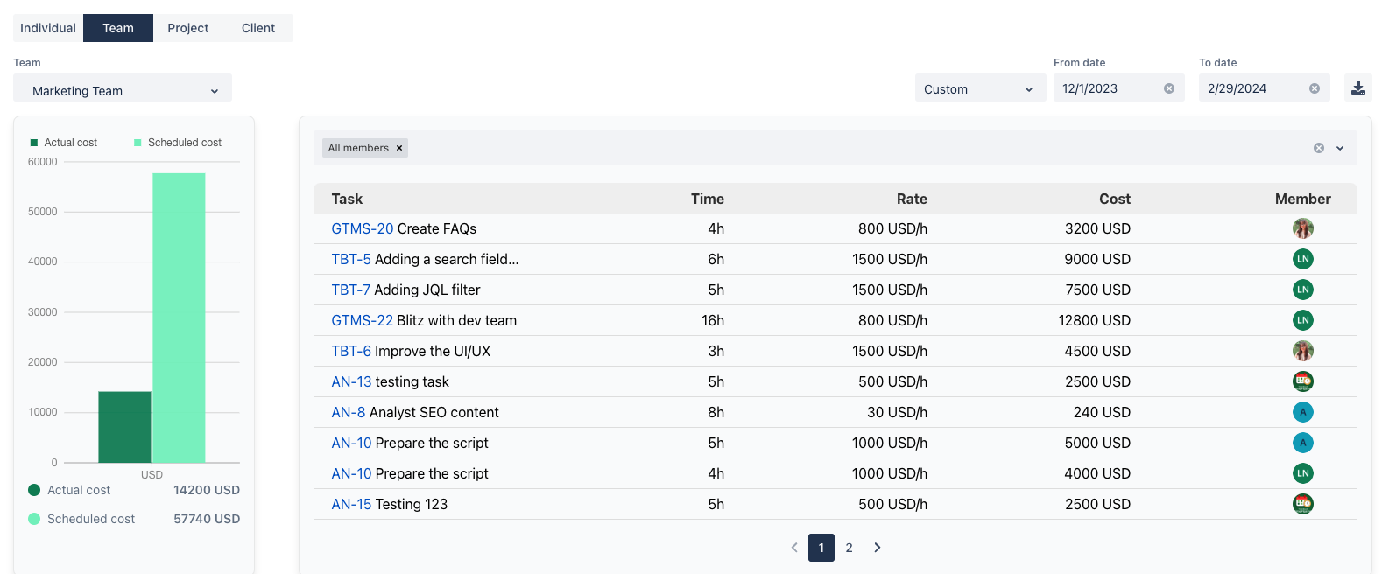Open the Marketing Team dropdown
1389x574 pixels.
[123, 91]
